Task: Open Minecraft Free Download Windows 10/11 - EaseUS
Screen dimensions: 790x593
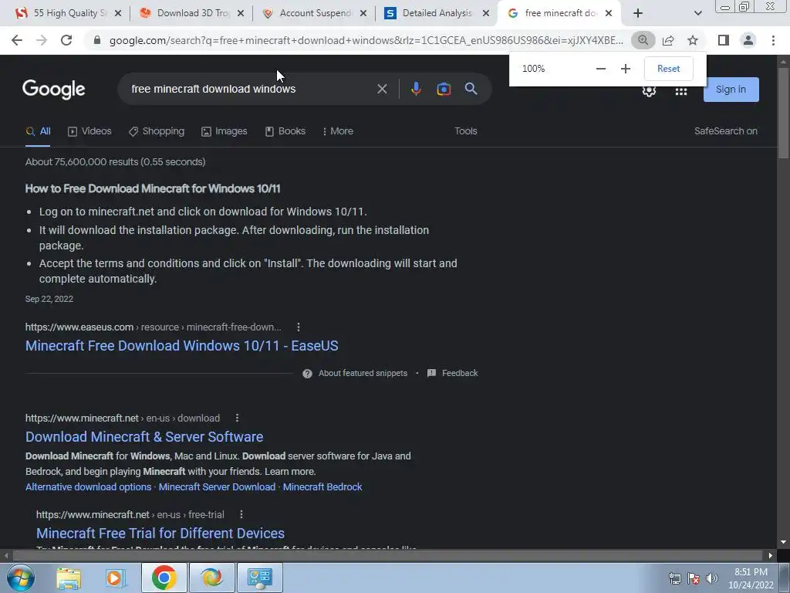Action: (182, 346)
